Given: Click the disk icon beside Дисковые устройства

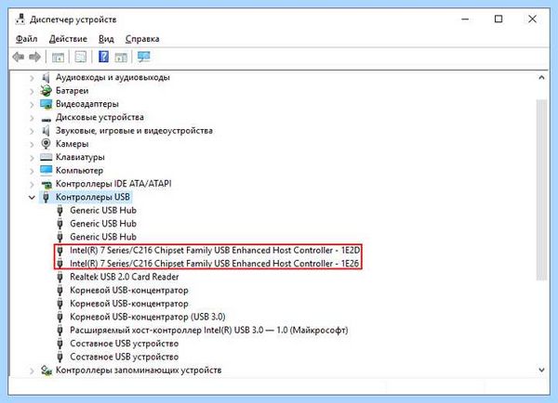Looking at the screenshot, I should [46, 119].
